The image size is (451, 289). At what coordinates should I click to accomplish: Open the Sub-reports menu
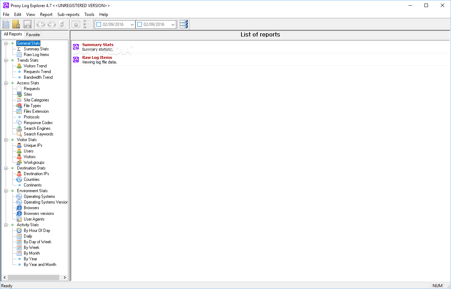68,15
